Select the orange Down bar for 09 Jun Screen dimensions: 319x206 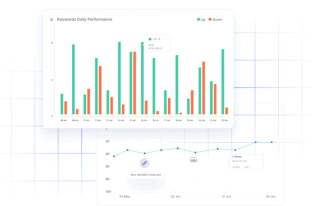(x=77, y=112)
